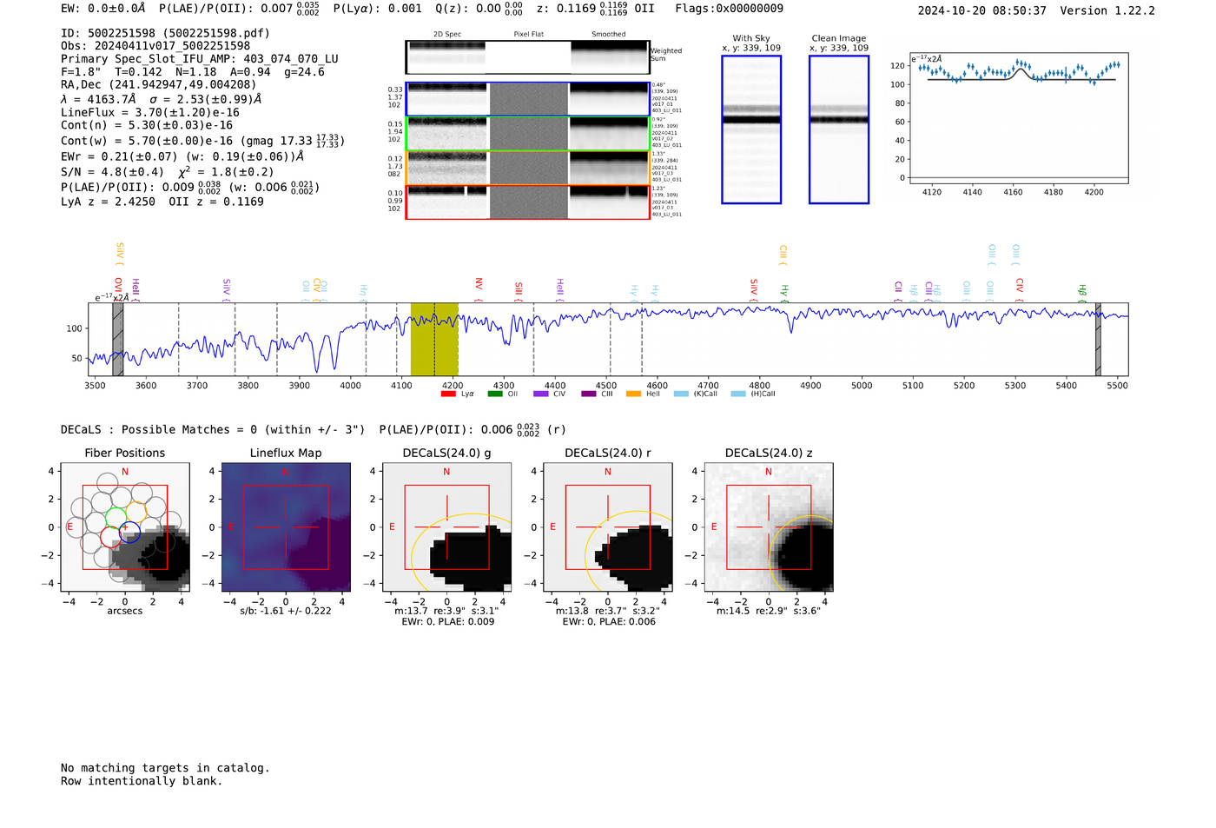Click the 'DECaLS : Possible Matches = 0' line
Viewport: 1216px width, 828px height.
[x=213, y=430]
